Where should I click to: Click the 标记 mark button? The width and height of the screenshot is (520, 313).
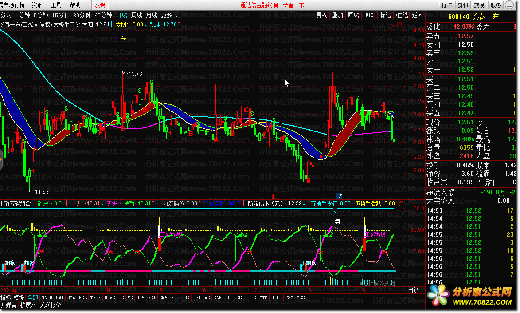coord(385,15)
